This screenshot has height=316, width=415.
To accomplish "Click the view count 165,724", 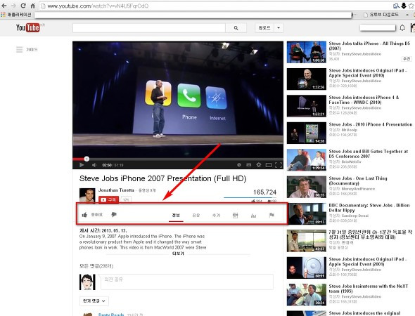I will coord(264,192).
